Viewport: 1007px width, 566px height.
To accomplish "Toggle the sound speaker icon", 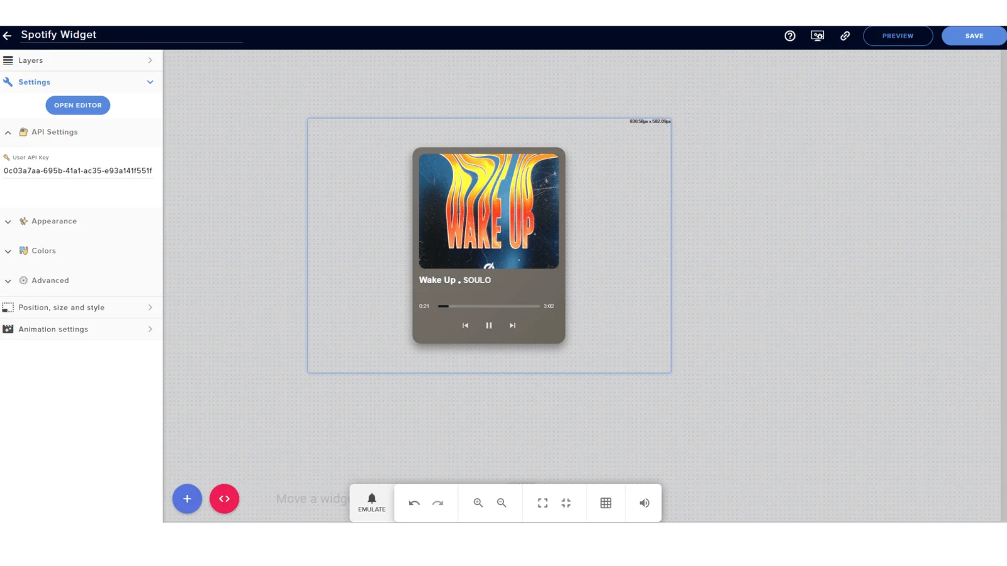I will (x=644, y=503).
